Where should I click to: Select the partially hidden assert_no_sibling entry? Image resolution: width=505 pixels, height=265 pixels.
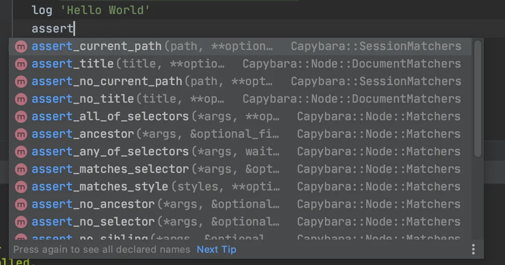[x=90, y=238]
